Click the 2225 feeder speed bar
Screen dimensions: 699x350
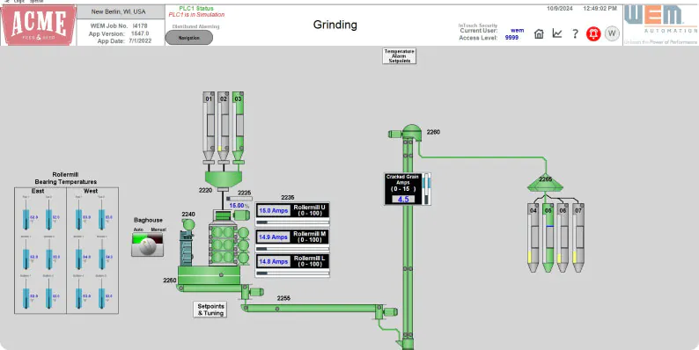click(239, 199)
